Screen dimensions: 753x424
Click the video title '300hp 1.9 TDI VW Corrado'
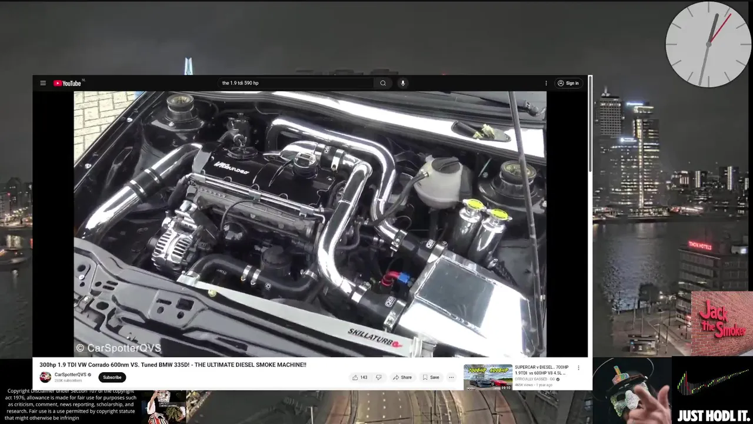click(173, 365)
